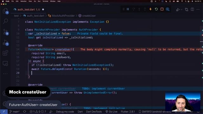Click the test folder breadcrumb

[x=16, y=16]
